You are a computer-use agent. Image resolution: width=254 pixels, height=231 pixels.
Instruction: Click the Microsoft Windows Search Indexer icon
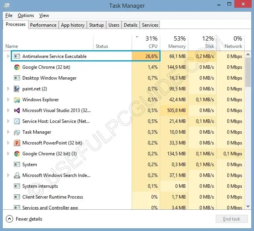[x=17, y=175]
